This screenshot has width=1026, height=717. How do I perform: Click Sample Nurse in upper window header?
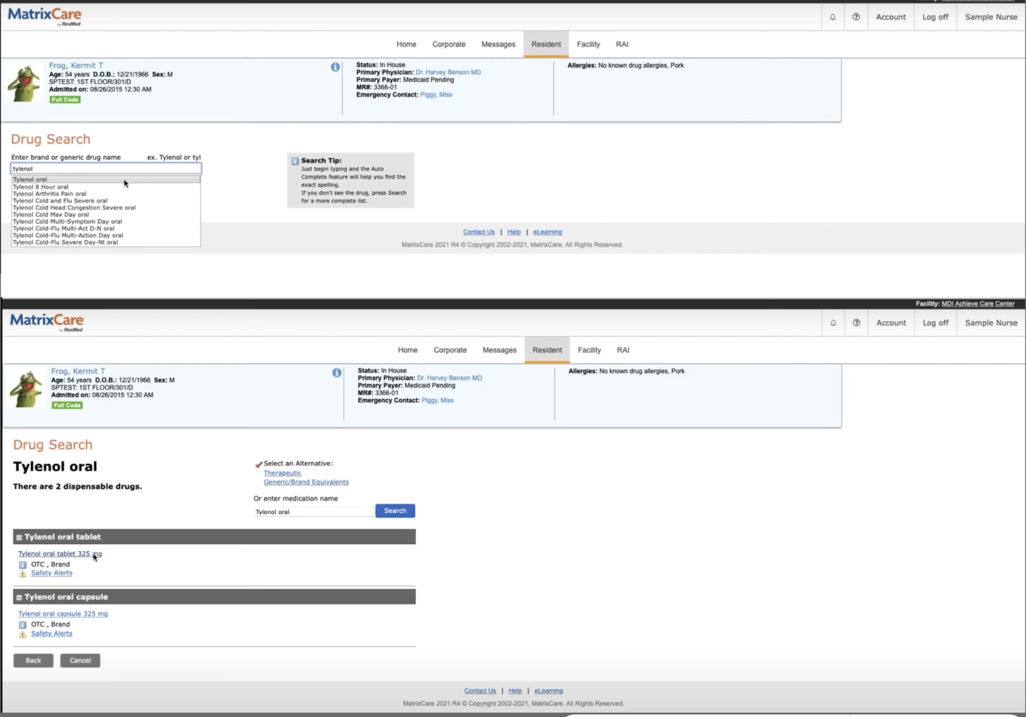[x=991, y=17]
